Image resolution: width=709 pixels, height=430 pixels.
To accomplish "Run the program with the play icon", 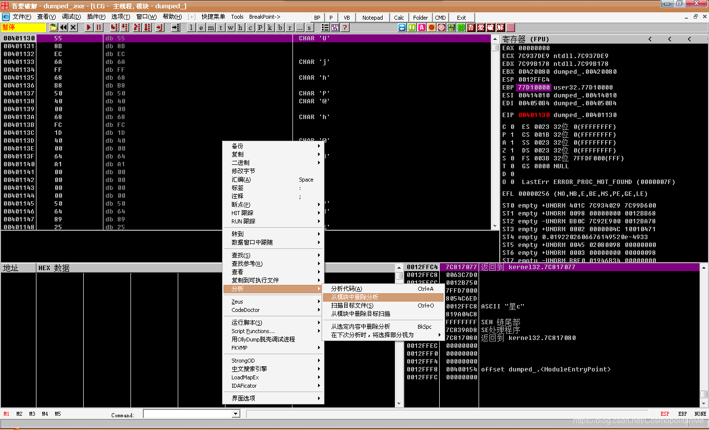I will [x=89, y=28].
